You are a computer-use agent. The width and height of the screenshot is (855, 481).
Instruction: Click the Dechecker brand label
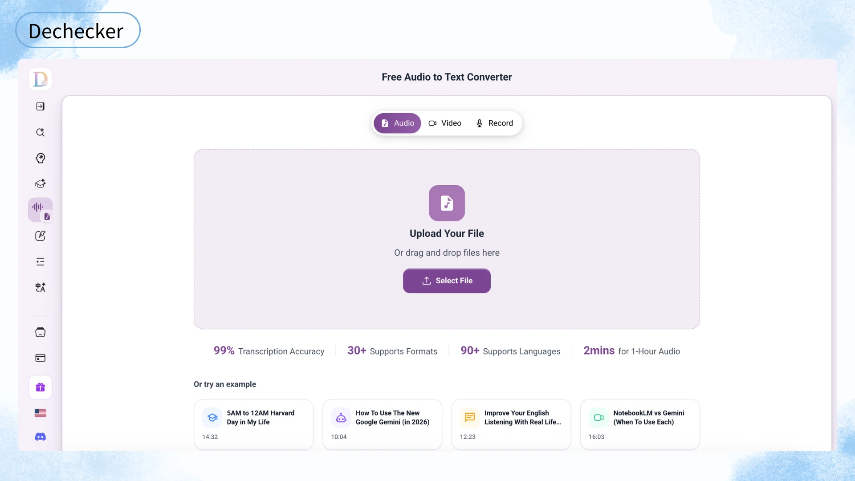click(78, 30)
